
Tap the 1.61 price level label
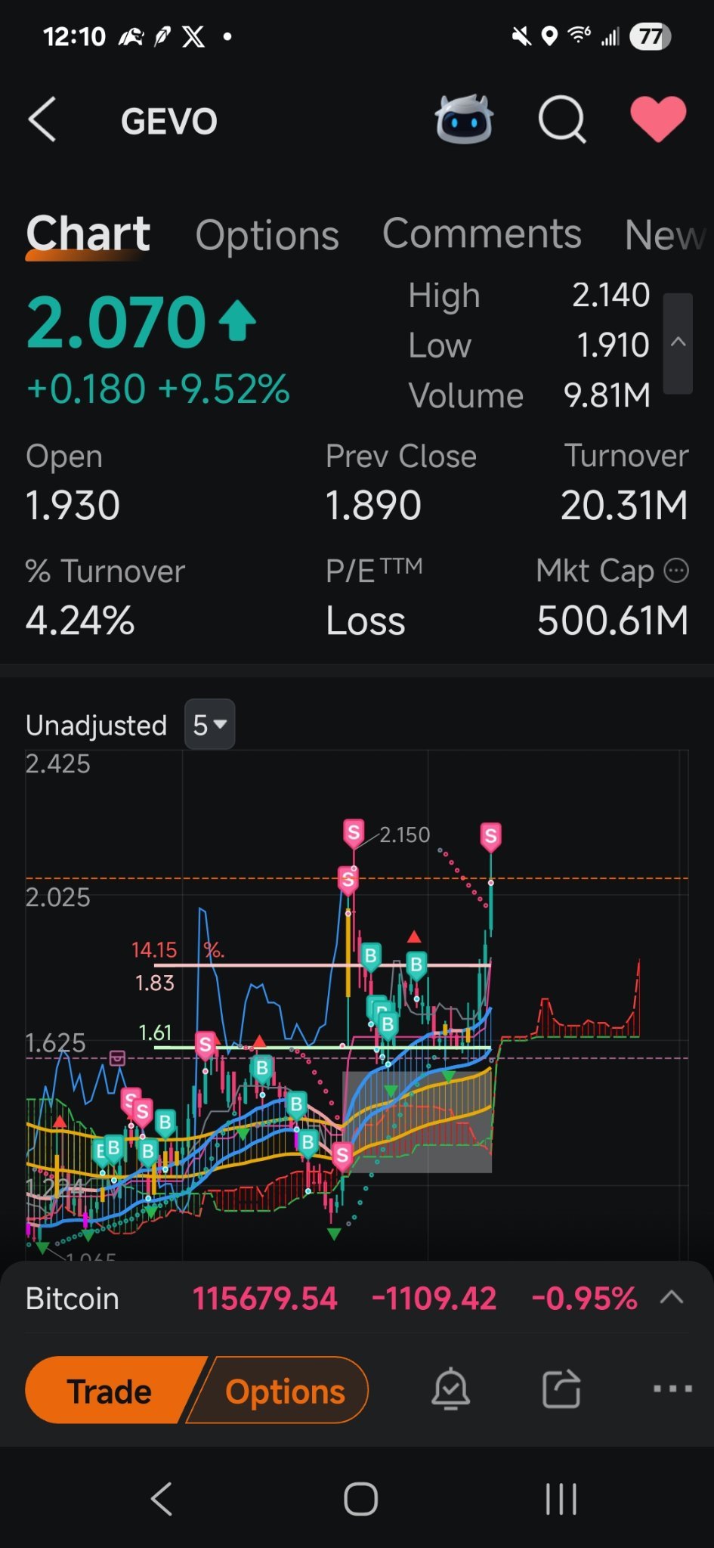(x=155, y=1033)
